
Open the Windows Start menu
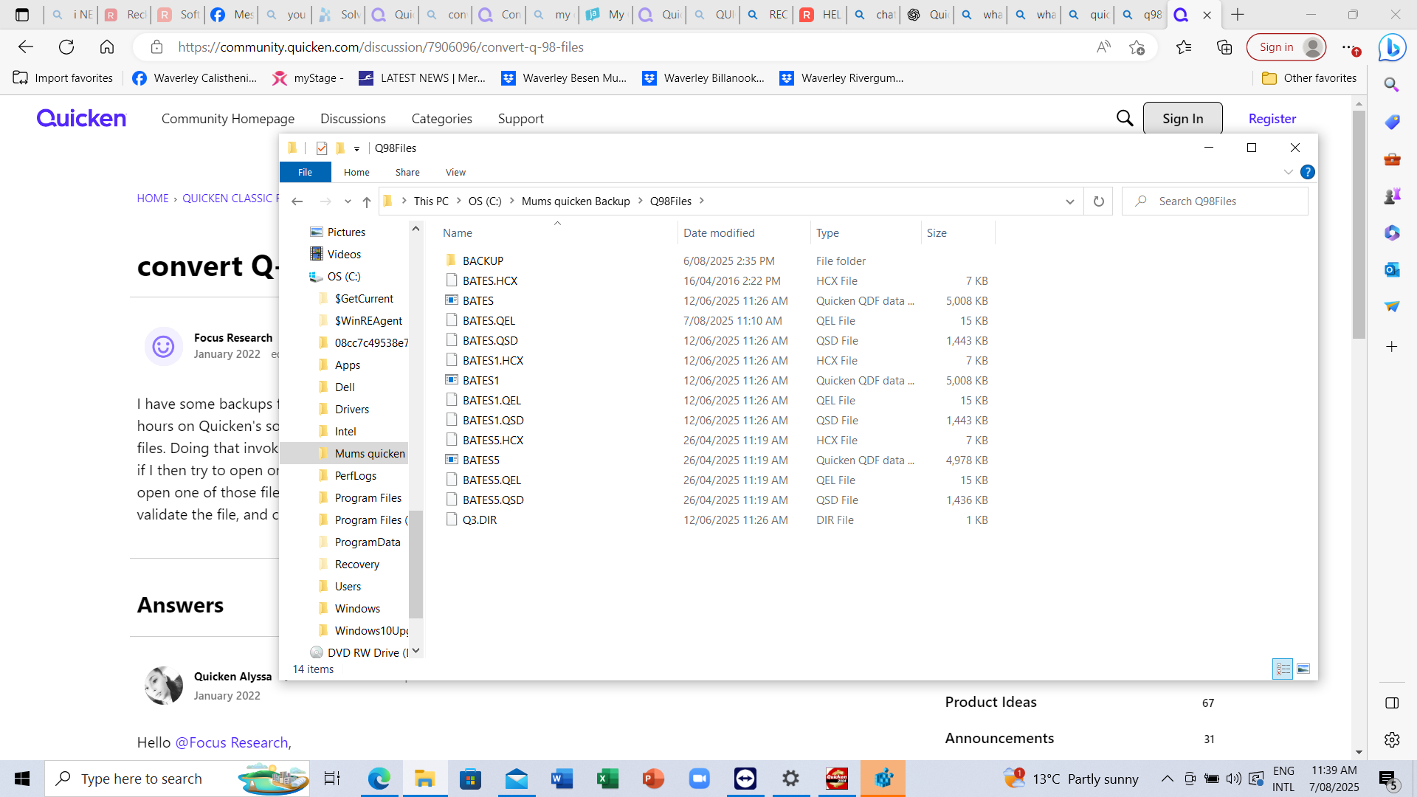coord(22,779)
